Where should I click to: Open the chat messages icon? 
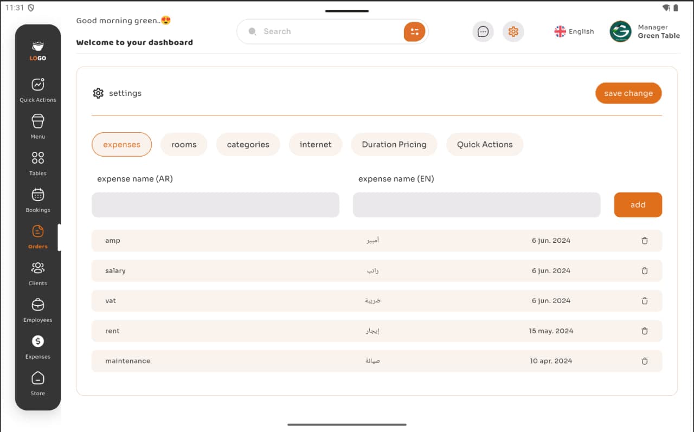[483, 31]
